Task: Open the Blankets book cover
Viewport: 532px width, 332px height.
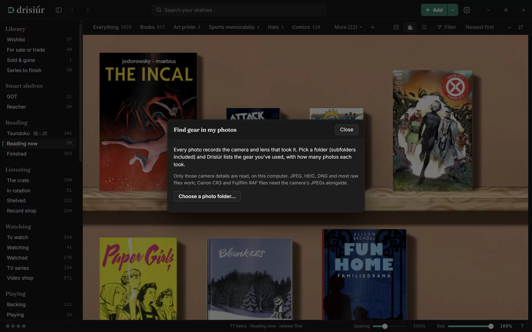Action: (x=249, y=279)
